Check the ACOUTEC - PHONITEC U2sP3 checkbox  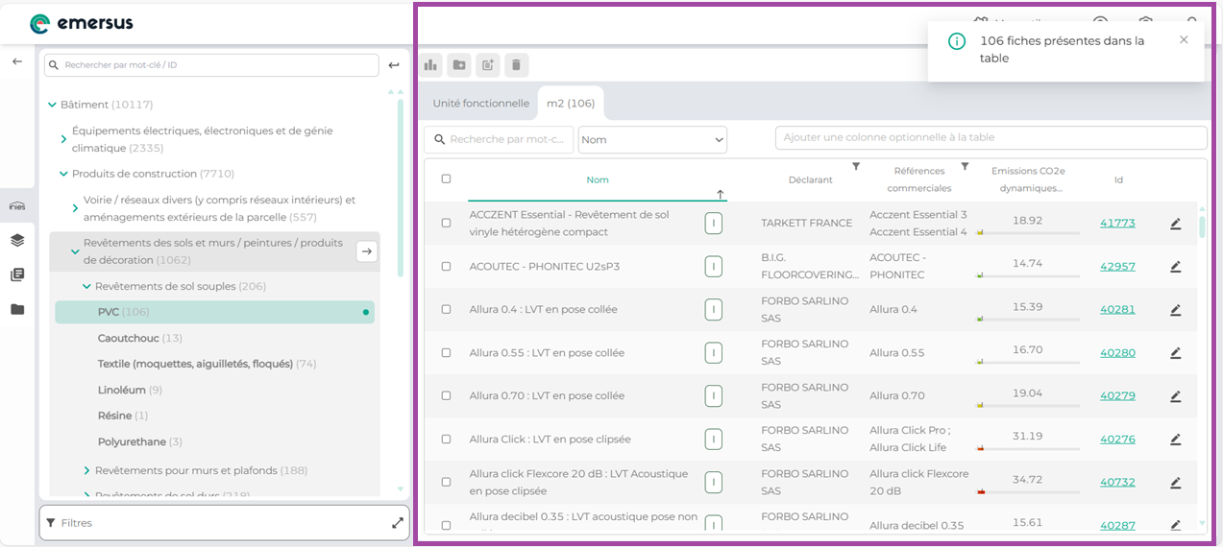click(x=446, y=267)
